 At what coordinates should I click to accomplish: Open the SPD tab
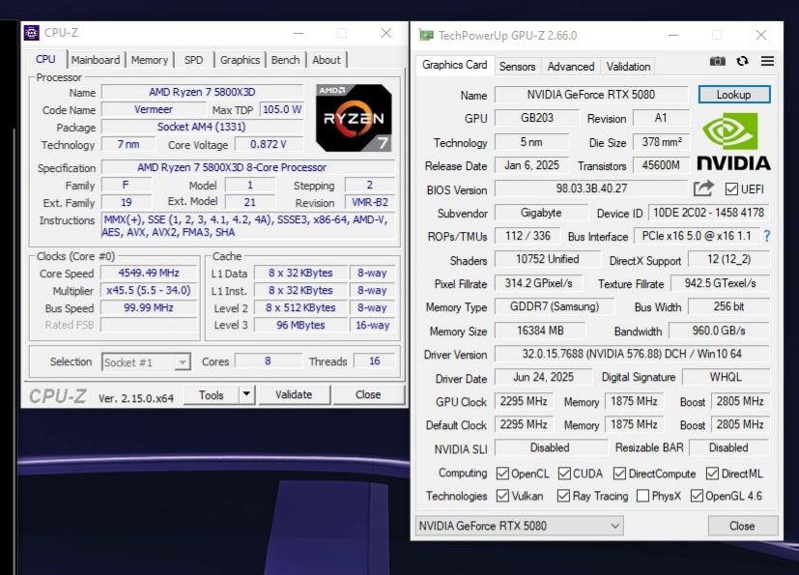click(193, 60)
